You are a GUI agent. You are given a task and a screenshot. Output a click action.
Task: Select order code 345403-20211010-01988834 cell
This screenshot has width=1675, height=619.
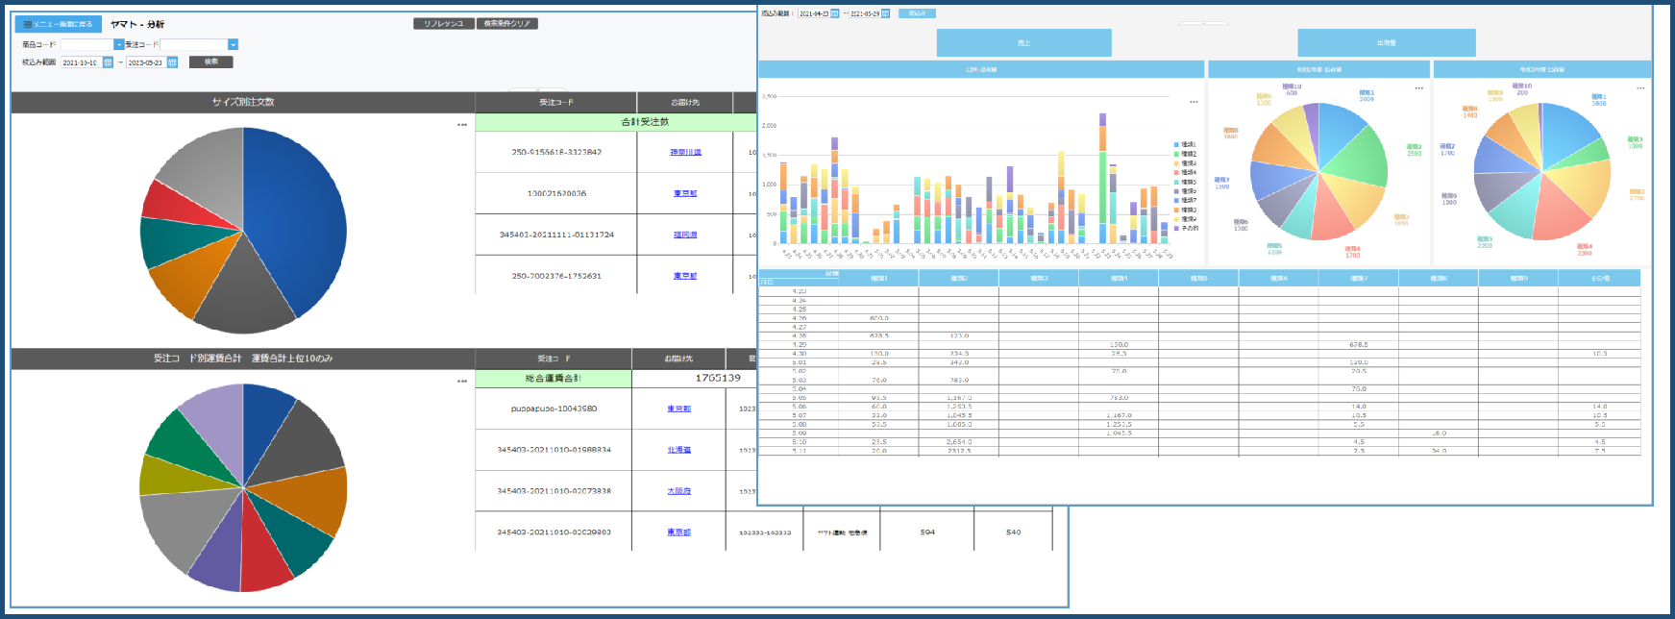coord(554,451)
